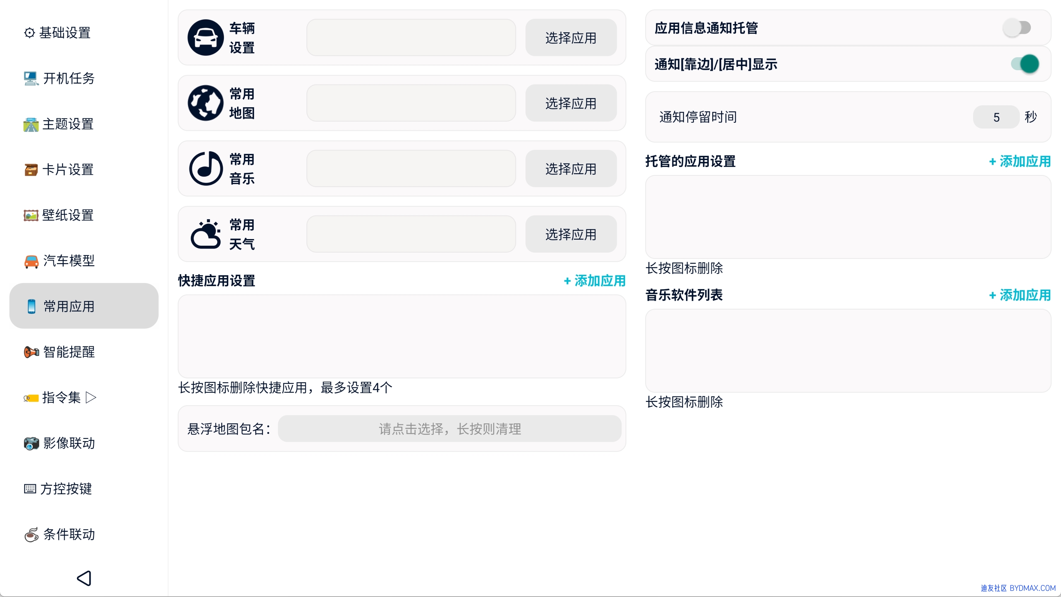Click the keyboard icon beside 方控按键
Screen dimensions: 1061x597
coord(30,489)
